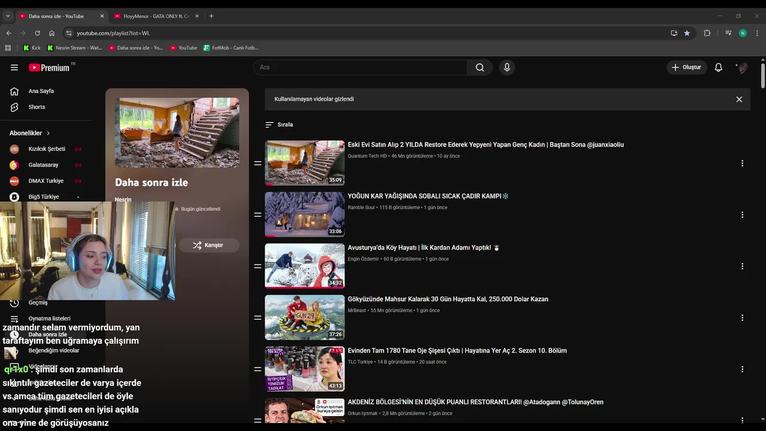Click the page vertical scrollbar
This screenshot has width=766, height=431.
point(763,75)
